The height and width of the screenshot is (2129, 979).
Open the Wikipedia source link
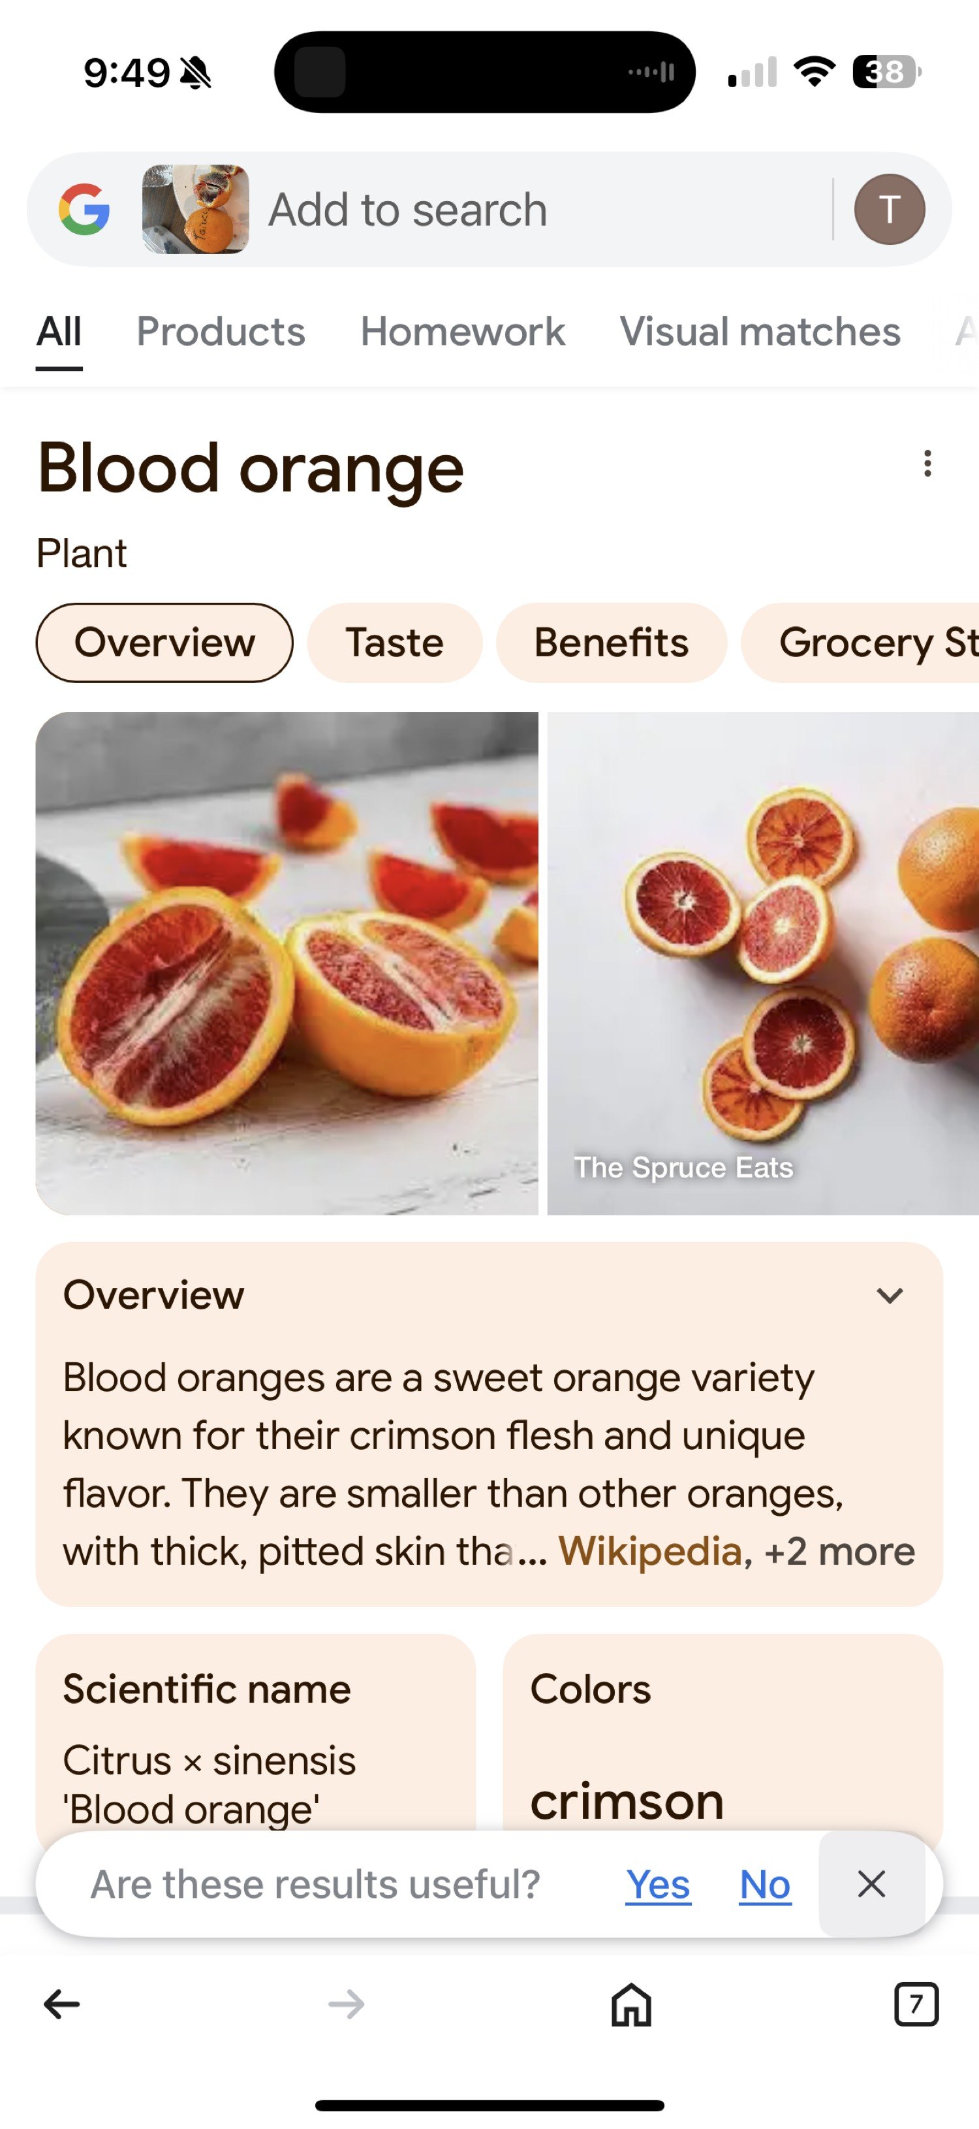650,1551
